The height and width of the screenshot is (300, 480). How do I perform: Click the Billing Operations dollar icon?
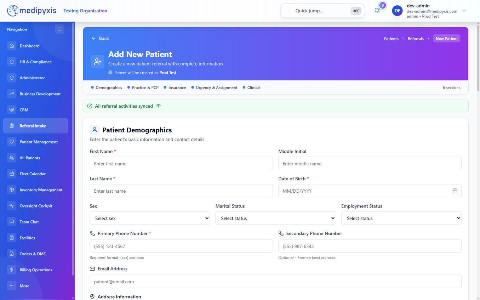(12, 270)
